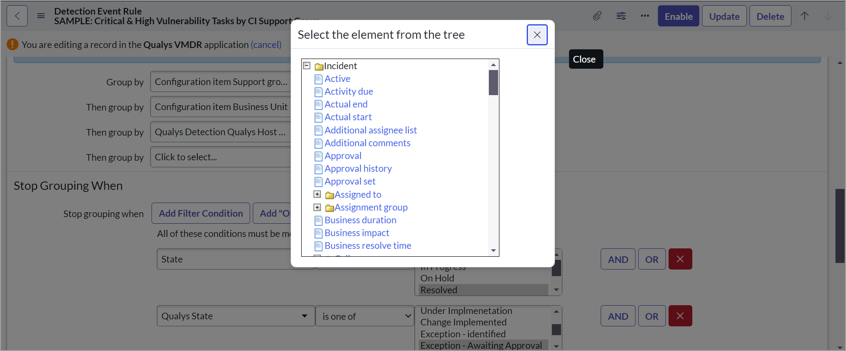The width and height of the screenshot is (846, 351).
Task: Click OR on the Qualys State row
Action: (x=652, y=316)
